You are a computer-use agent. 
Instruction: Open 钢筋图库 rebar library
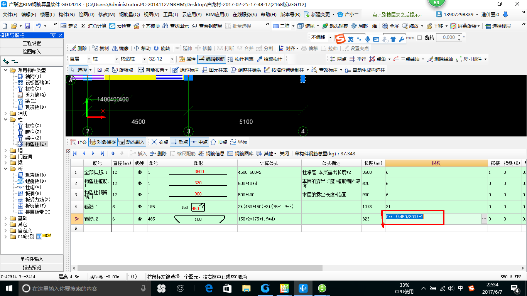(x=240, y=153)
